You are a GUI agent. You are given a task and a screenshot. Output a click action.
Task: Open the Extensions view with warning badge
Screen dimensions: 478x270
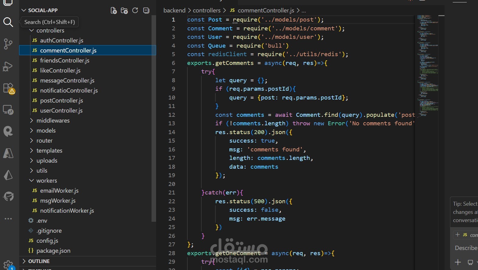pos(9,88)
